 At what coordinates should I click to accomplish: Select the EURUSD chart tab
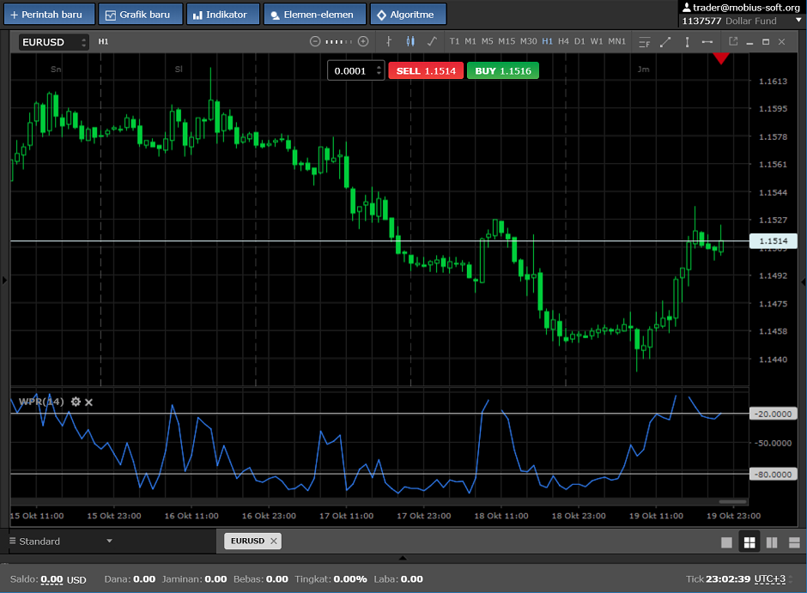[x=246, y=541]
